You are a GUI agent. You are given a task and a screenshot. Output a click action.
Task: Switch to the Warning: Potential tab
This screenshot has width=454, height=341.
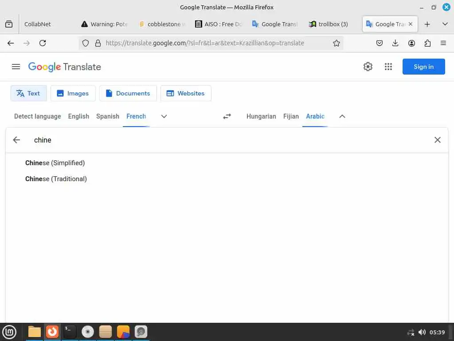tap(105, 24)
